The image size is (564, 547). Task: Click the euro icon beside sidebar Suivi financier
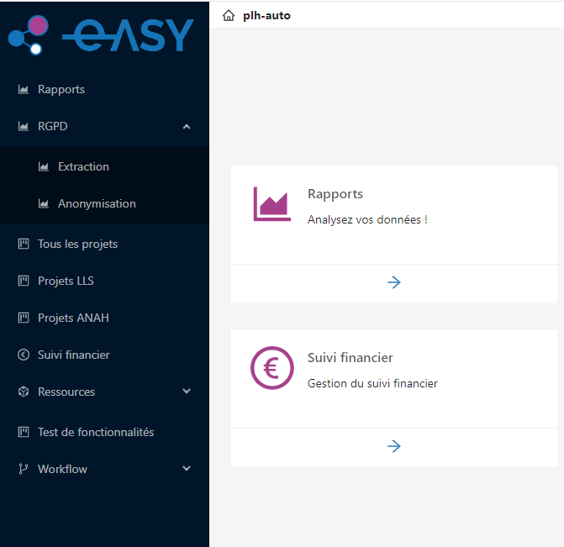coord(24,355)
